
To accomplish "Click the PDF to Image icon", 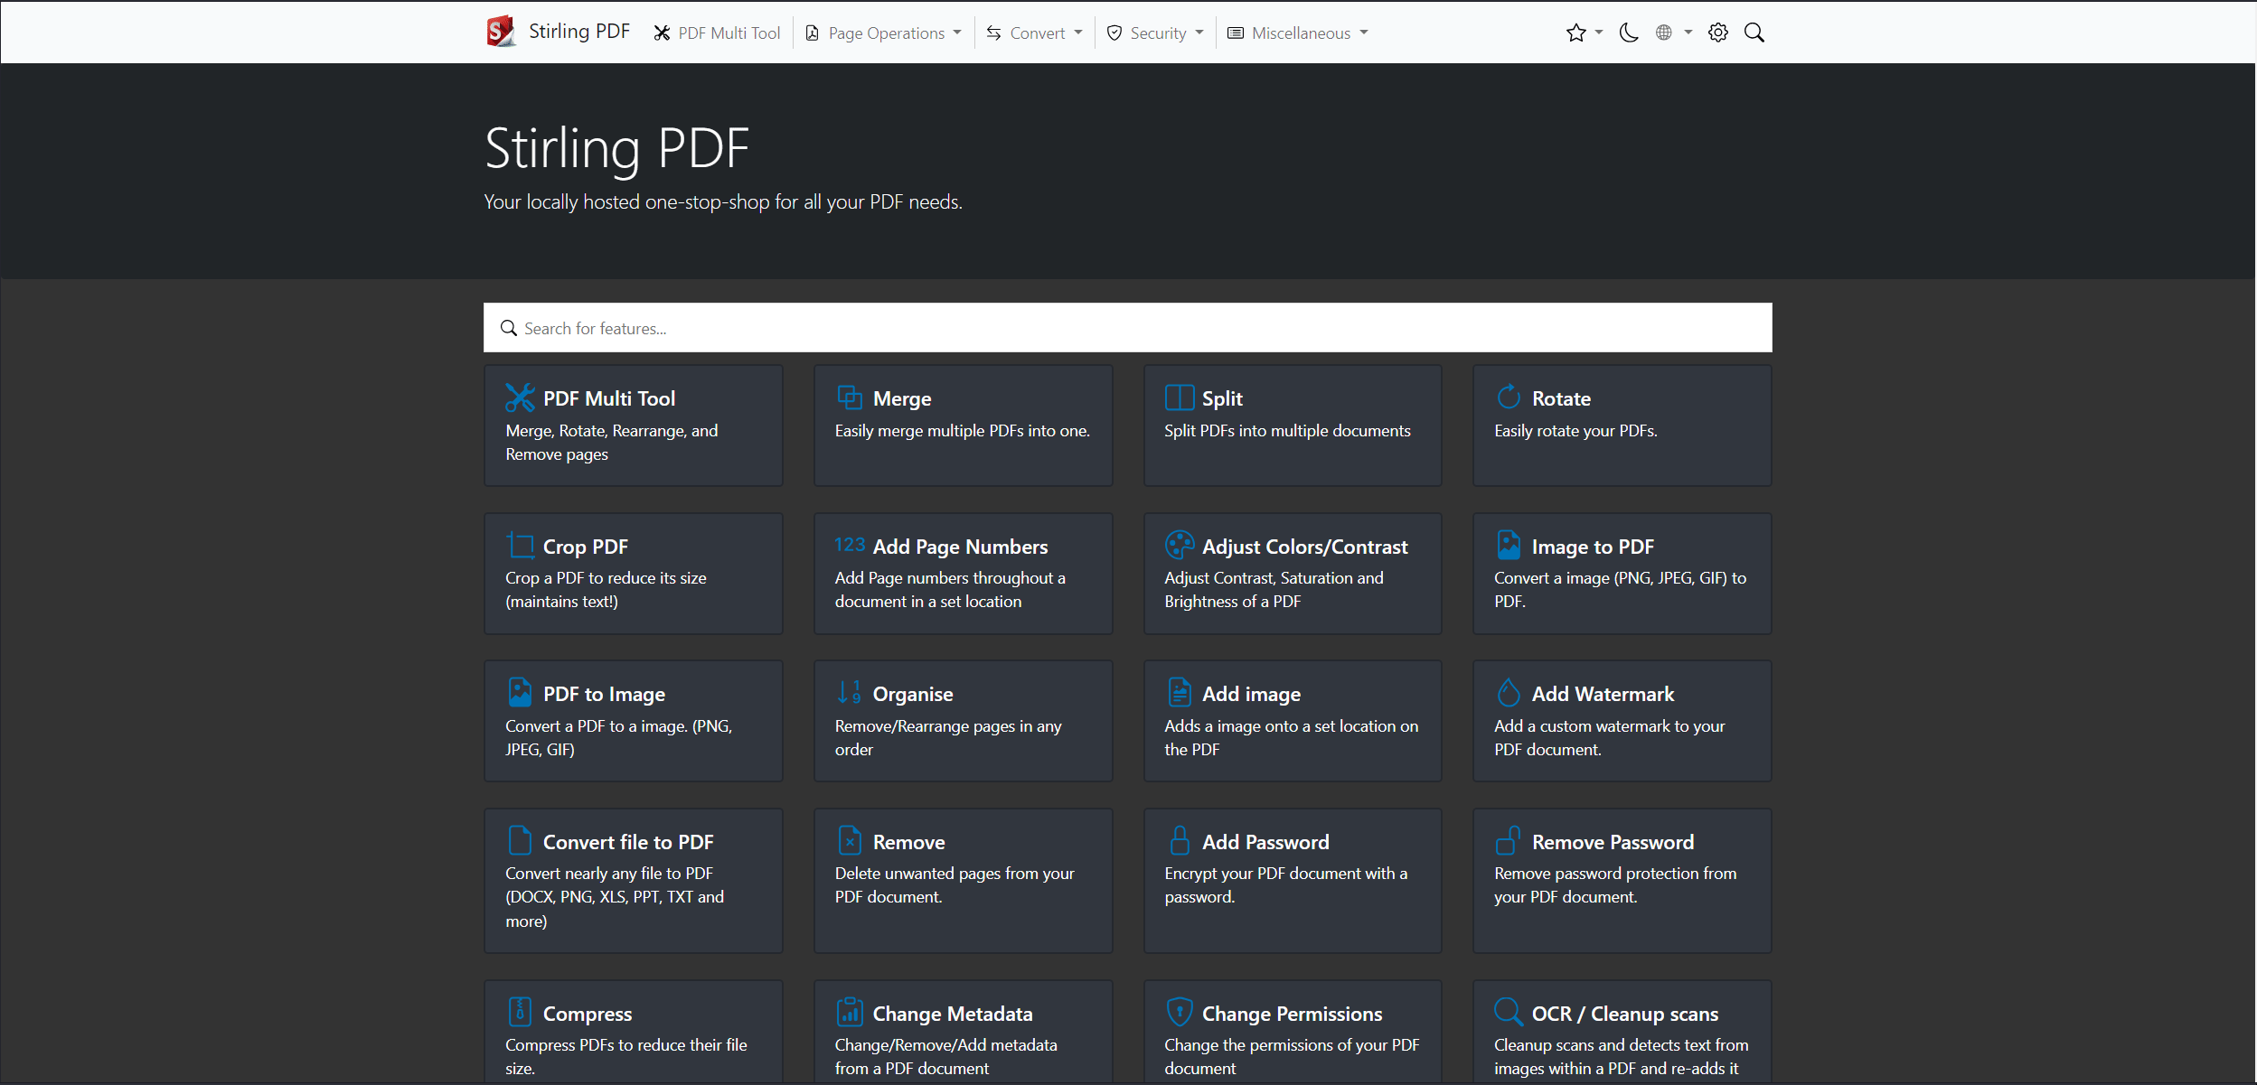I will pos(520,692).
